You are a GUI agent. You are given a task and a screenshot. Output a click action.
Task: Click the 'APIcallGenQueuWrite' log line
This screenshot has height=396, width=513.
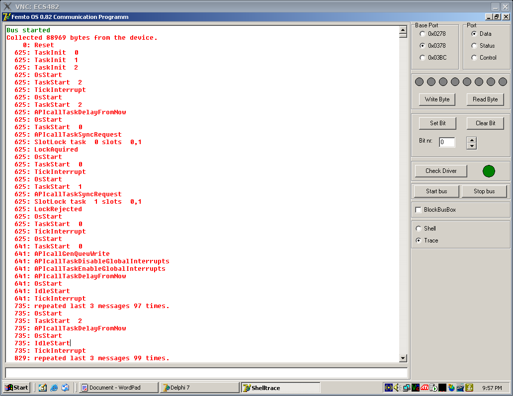click(62, 254)
